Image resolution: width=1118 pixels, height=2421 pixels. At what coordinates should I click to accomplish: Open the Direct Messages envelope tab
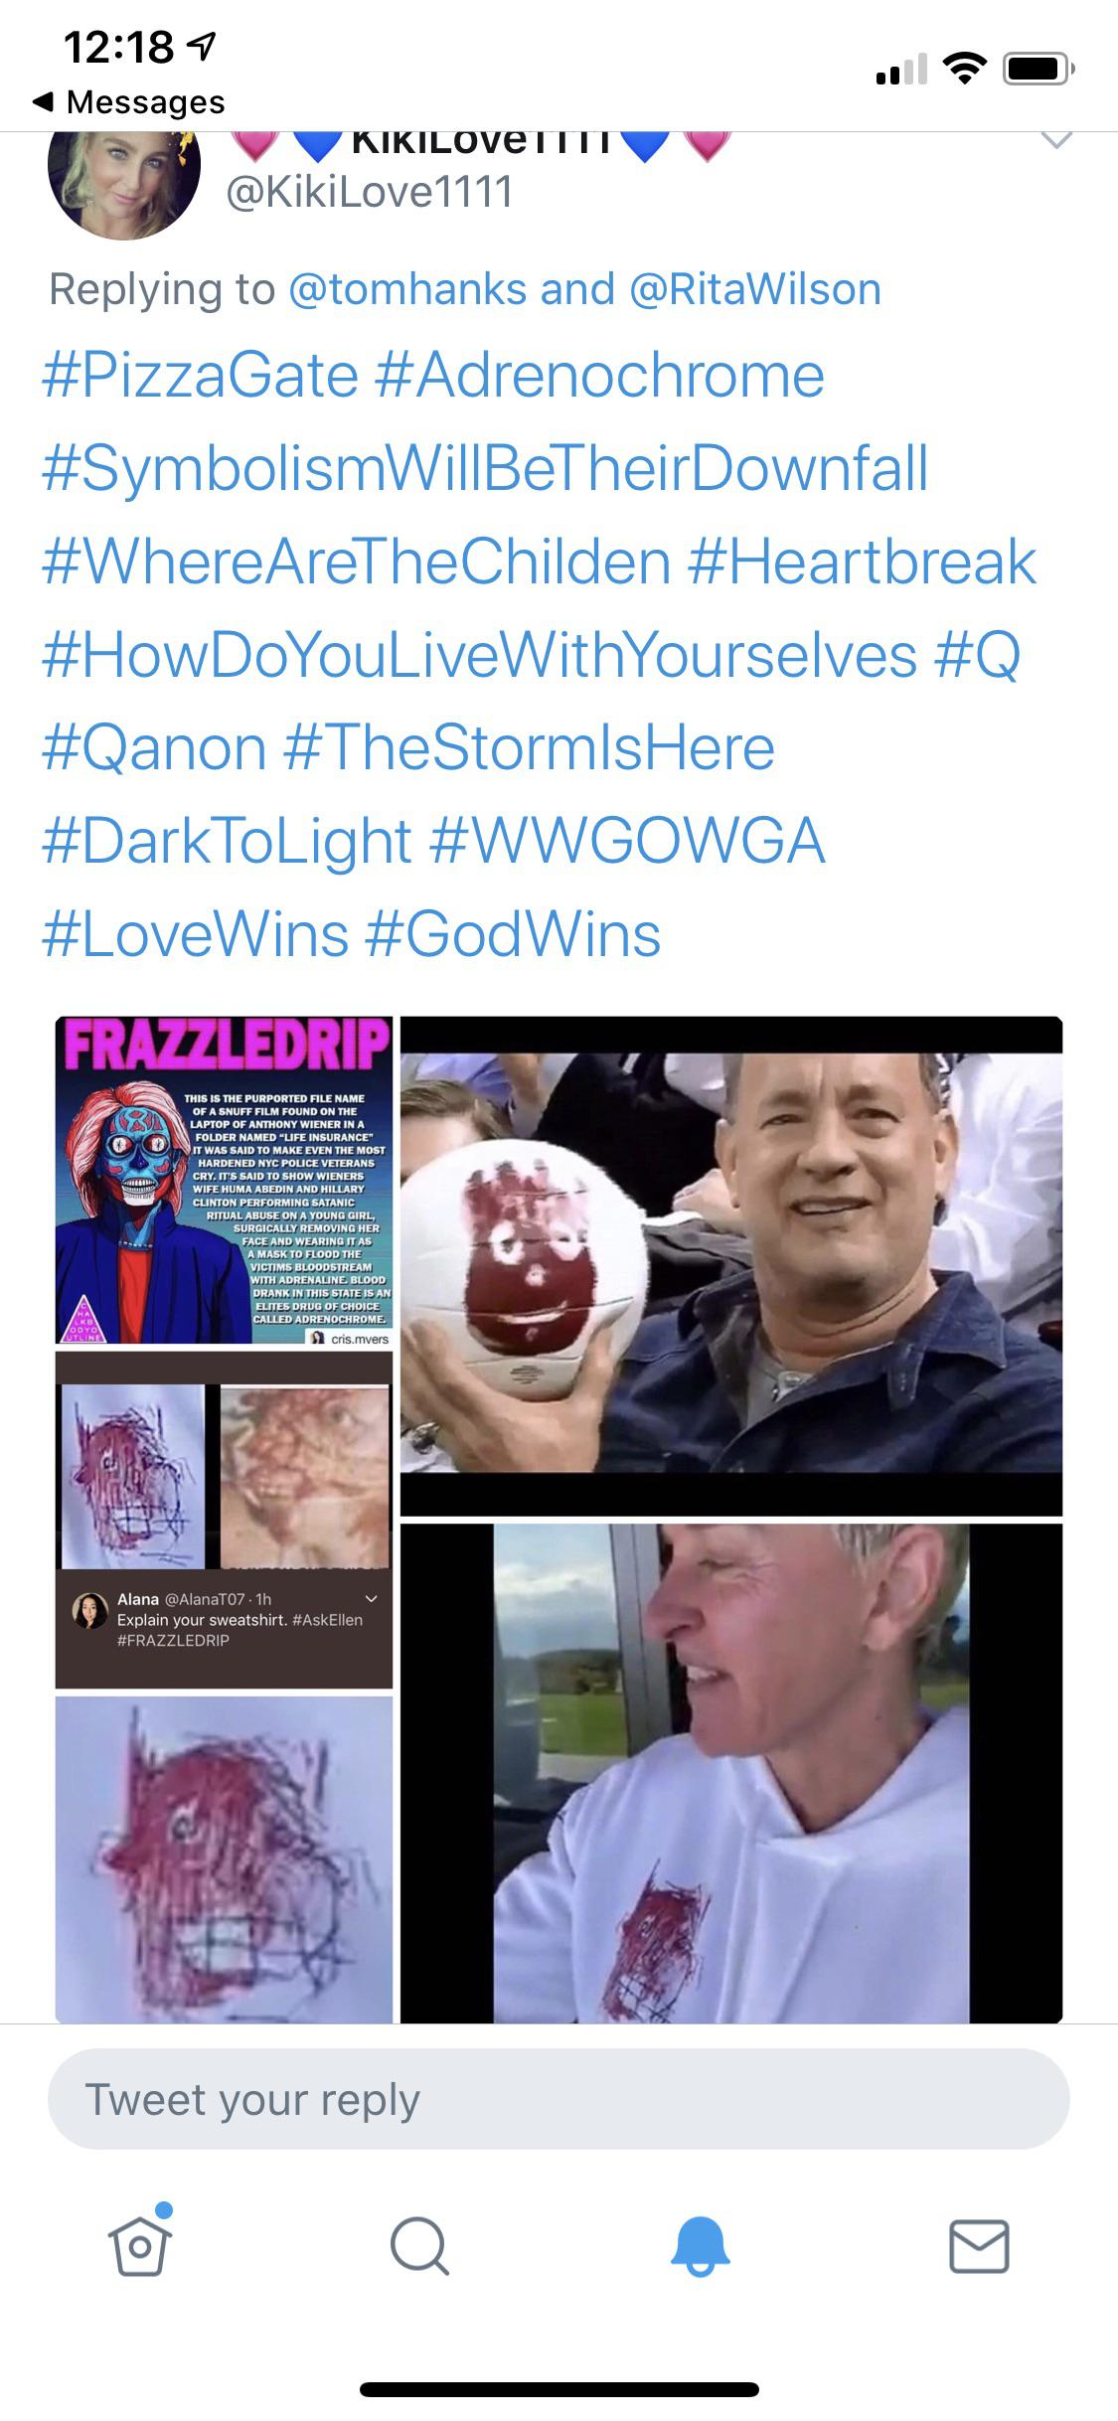pyautogui.click(x=979, y=2246)
